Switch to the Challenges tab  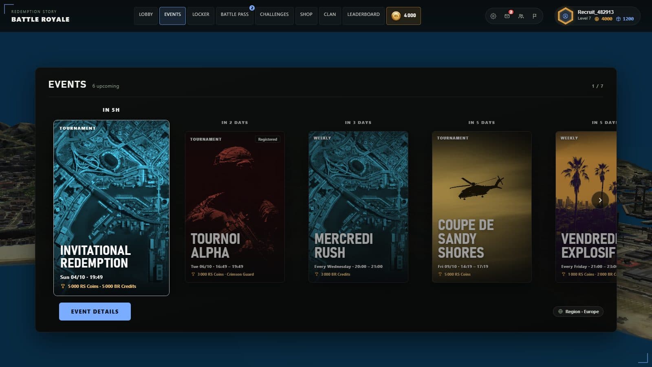point(274,15)
